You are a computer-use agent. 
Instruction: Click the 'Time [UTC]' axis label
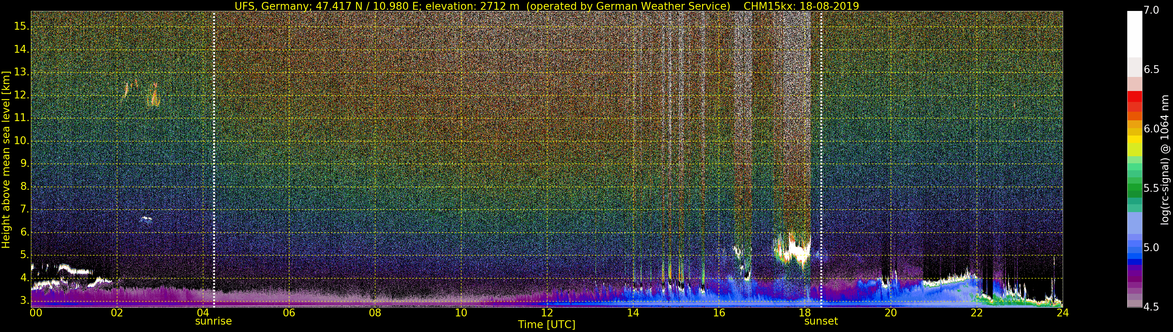coord(547,324)
